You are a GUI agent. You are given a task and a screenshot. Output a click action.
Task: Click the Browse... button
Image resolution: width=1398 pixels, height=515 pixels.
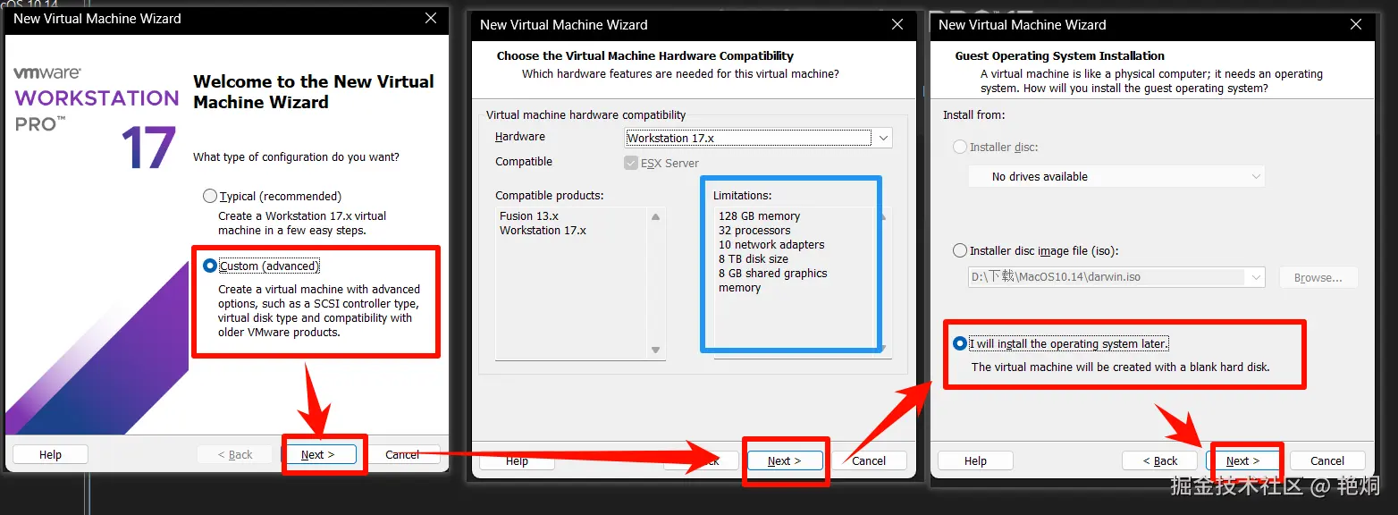tap(1318, 277)
